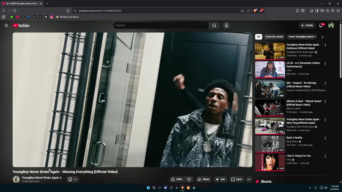The width and height of the screenshot is (342, 192).
Task: Open options for Lil Lik A-Z video
Action: (x=325, y=63)
